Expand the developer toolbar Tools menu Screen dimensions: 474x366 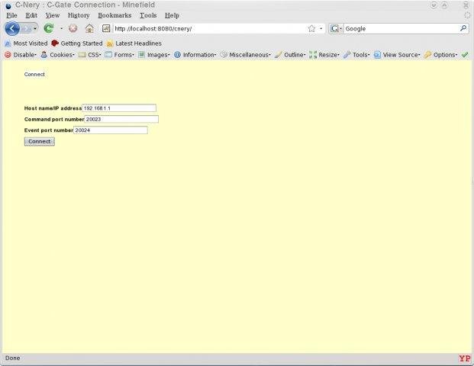point(356,55)
